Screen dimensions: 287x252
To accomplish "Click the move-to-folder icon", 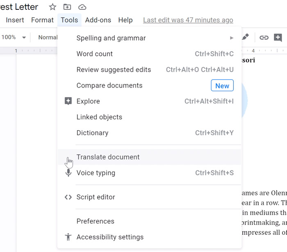I will click(67, 7).
